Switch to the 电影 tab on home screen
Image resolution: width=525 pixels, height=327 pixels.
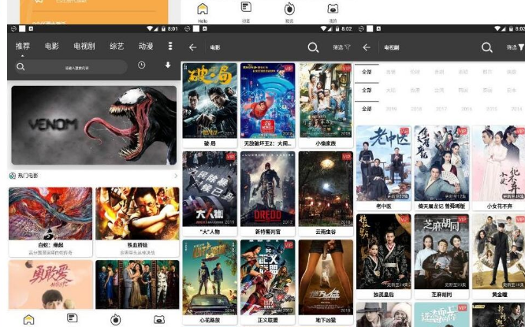pos(52,46)
